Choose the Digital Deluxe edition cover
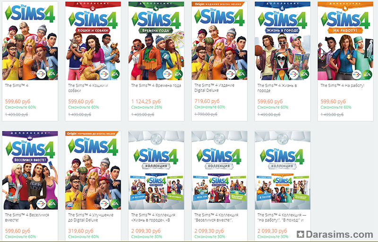The height and width of the screenshot is (242, 378). coord(219,41)
